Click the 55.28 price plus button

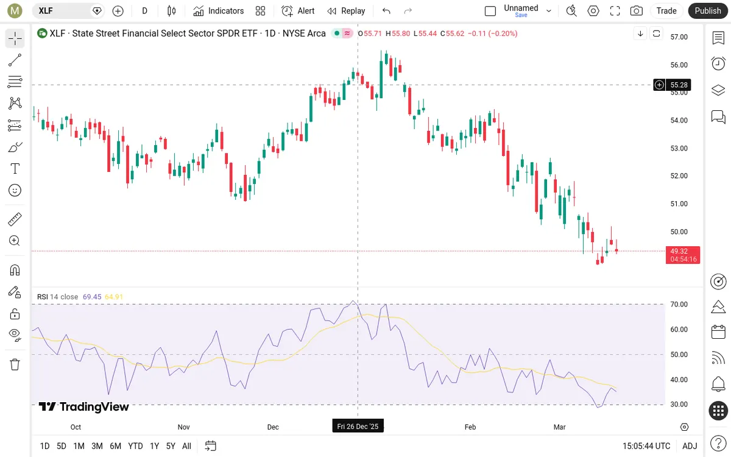[x=659, y=85]
